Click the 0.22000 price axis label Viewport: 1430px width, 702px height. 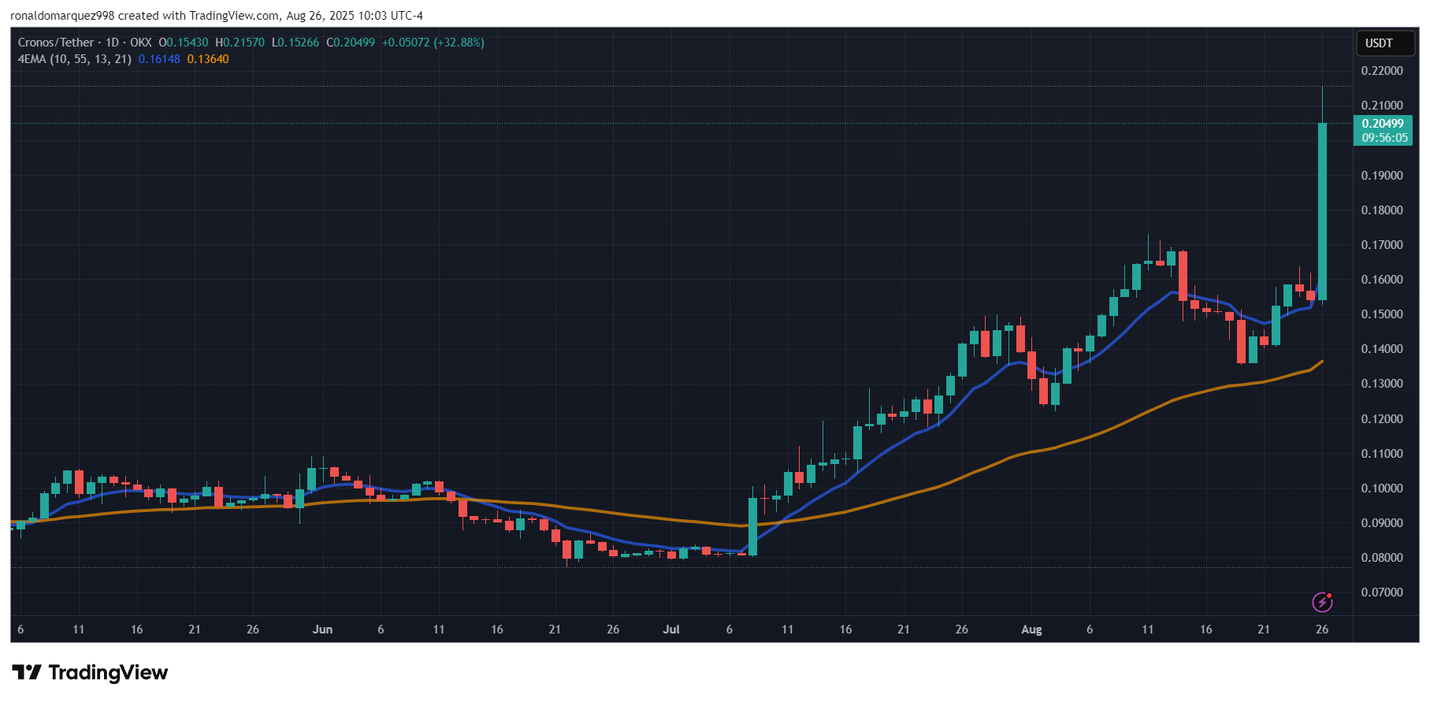[1382, 71]
